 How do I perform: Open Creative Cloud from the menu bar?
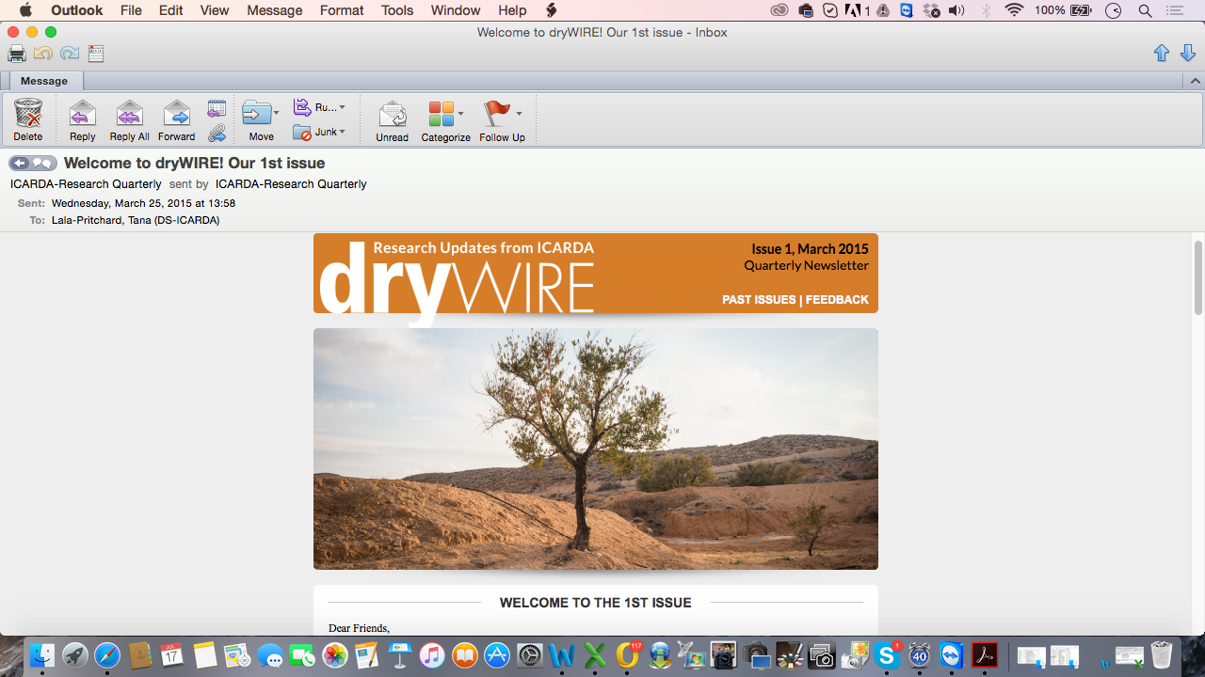[x=779, y=10]
